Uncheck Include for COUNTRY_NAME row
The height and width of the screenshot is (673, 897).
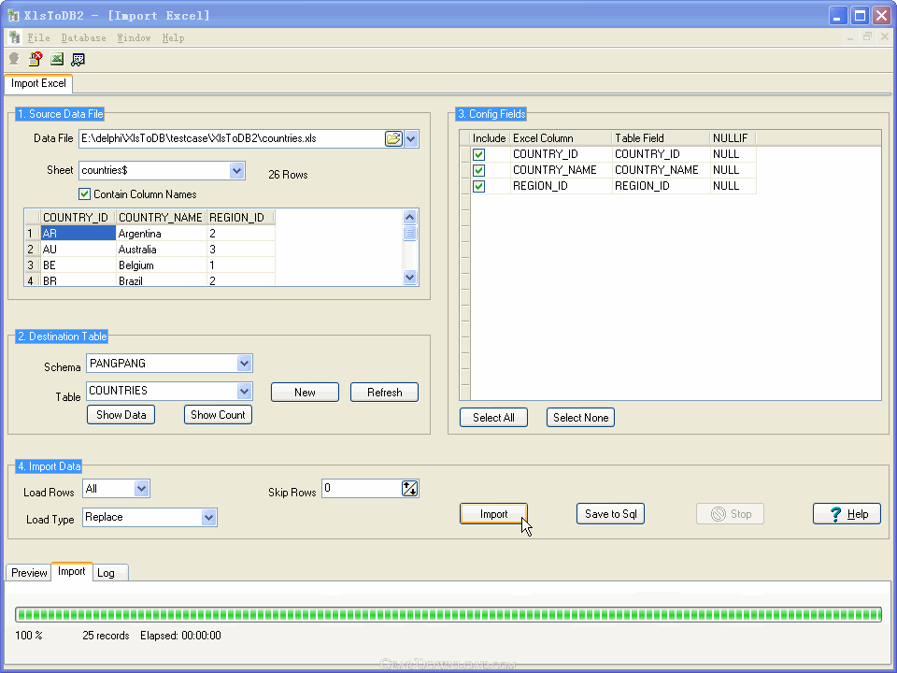pos(478,170)
